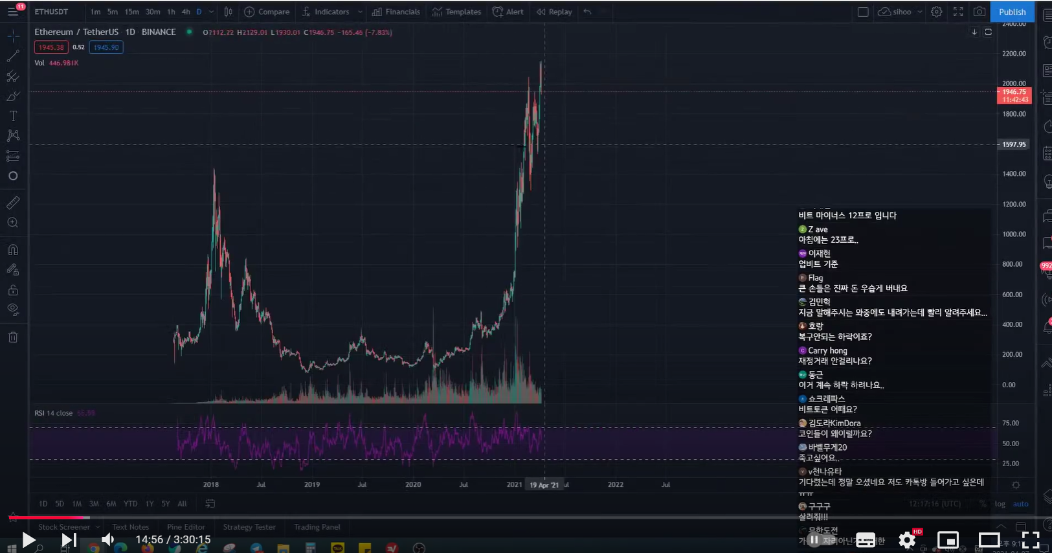This screenshot has width=1052, height=553.
Task: Open the go to date icon
Action: (210, 504)
